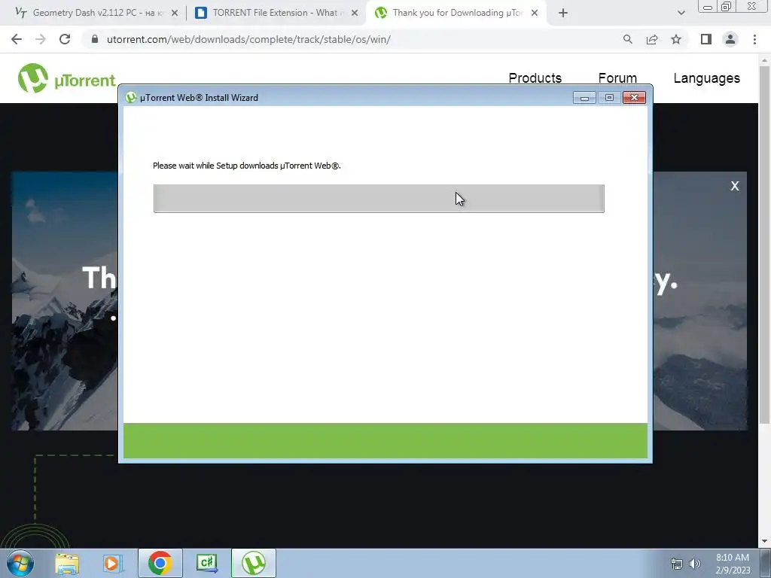Viewport: 771px width, 578px height.
Task: Close the Geometry Dash tab
Action: [x=175, y=13]
